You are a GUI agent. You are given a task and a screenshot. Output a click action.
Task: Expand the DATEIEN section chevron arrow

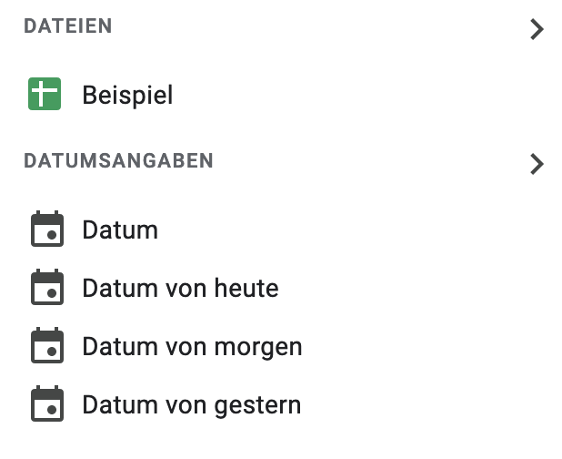(537, 29)
